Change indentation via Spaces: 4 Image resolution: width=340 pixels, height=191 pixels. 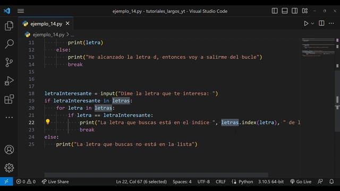pyautogui.click(x=182, y=181)
